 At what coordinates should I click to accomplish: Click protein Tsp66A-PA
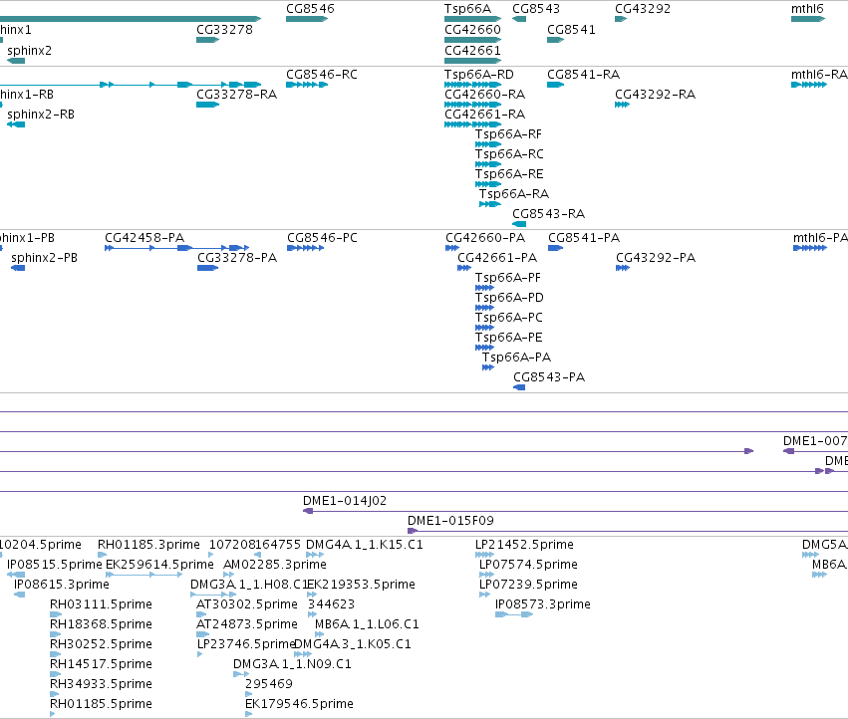[488, 367]
